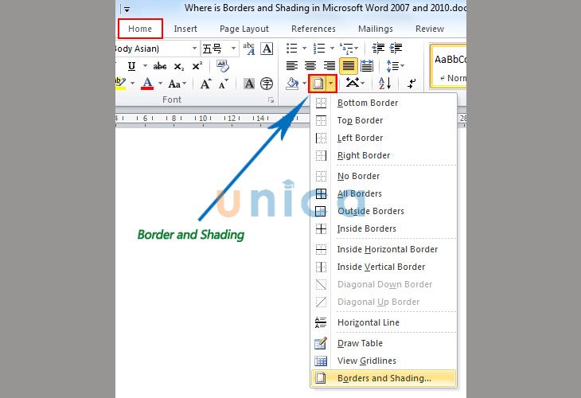Screen dimensions: 581x398
Task: Click the Draw Table pencil icon
Action: pos(321,343)
